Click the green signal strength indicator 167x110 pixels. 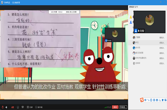105,107
